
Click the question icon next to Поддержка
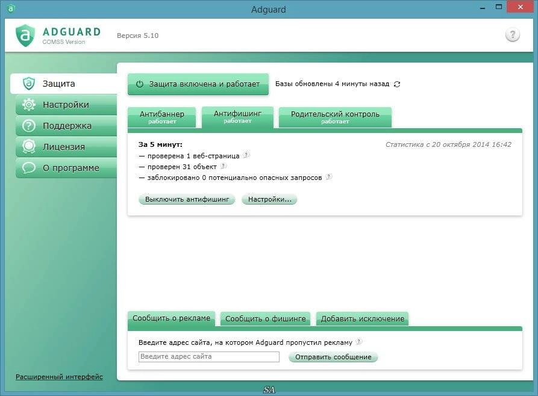pyautogui.click(x=29, y=126)
